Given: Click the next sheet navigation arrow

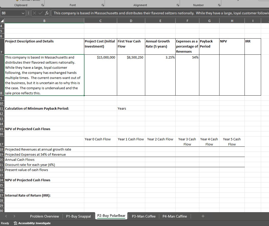Looking at the screenshot, I should tap(14, 216).
